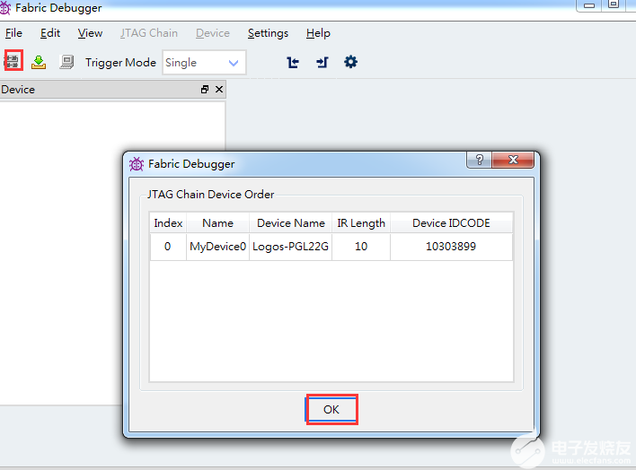Image resolution: width=636 pixels, height=470 pixels.
Task: Close the Fabric Debugger dialog
Action: (513, 160)
